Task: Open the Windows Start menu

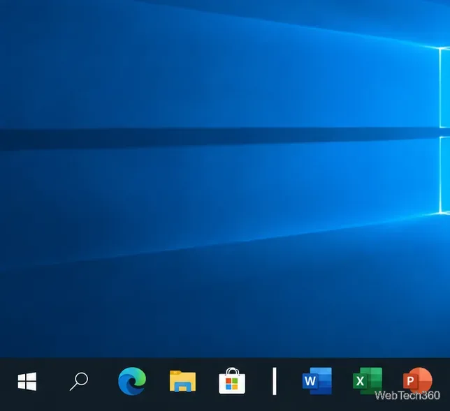Action: click(x=27, y=381)
